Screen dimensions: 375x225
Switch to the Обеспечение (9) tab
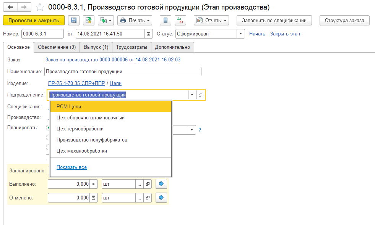[x=57, y=47]
